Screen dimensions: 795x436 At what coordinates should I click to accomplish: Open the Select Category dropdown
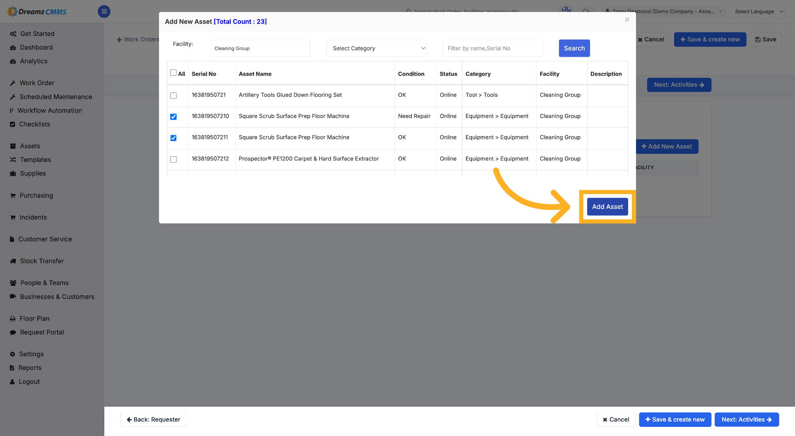click(376, 48)
